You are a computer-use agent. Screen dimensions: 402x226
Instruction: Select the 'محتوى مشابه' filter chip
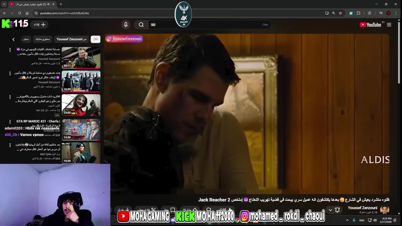[x=42, y=39]
